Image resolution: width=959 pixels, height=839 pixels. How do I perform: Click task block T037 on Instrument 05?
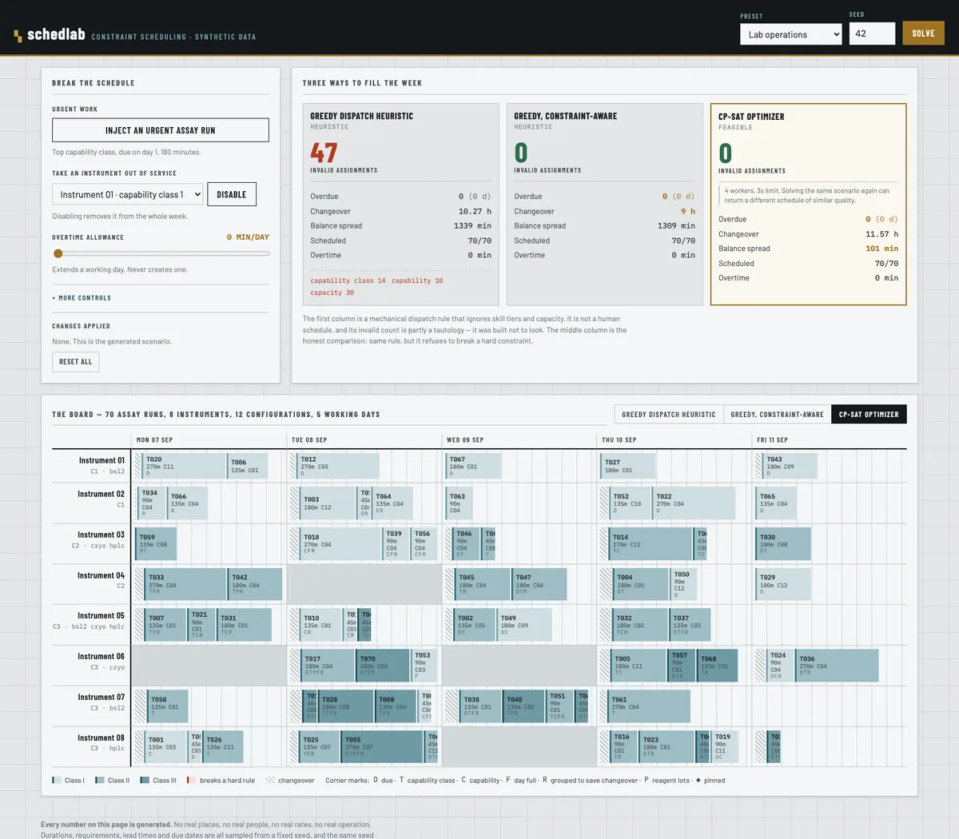pyautogui.click(x=690, y=625)
